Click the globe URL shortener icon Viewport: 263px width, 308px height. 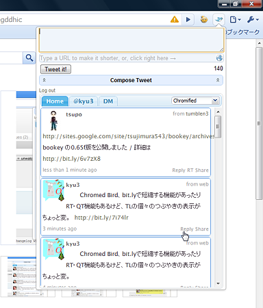(219, 58)
